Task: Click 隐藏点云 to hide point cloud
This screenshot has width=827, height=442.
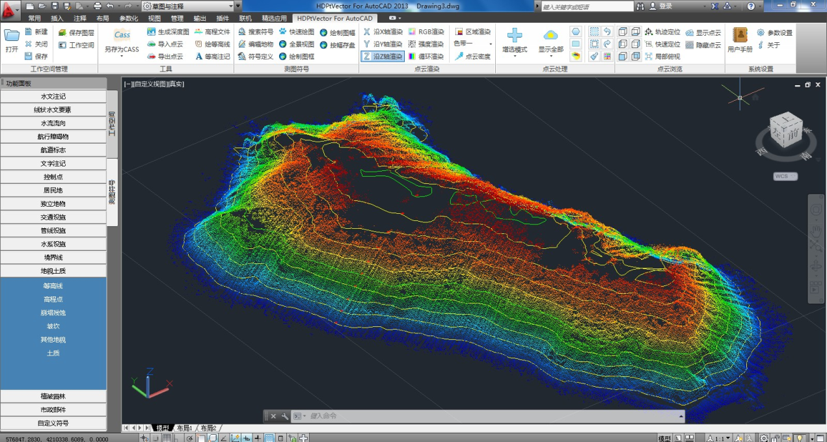Action: 703,45
